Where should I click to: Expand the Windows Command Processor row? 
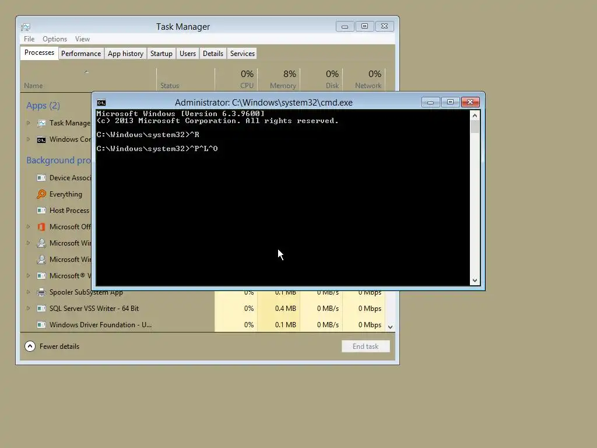click(x=28, y=139)
